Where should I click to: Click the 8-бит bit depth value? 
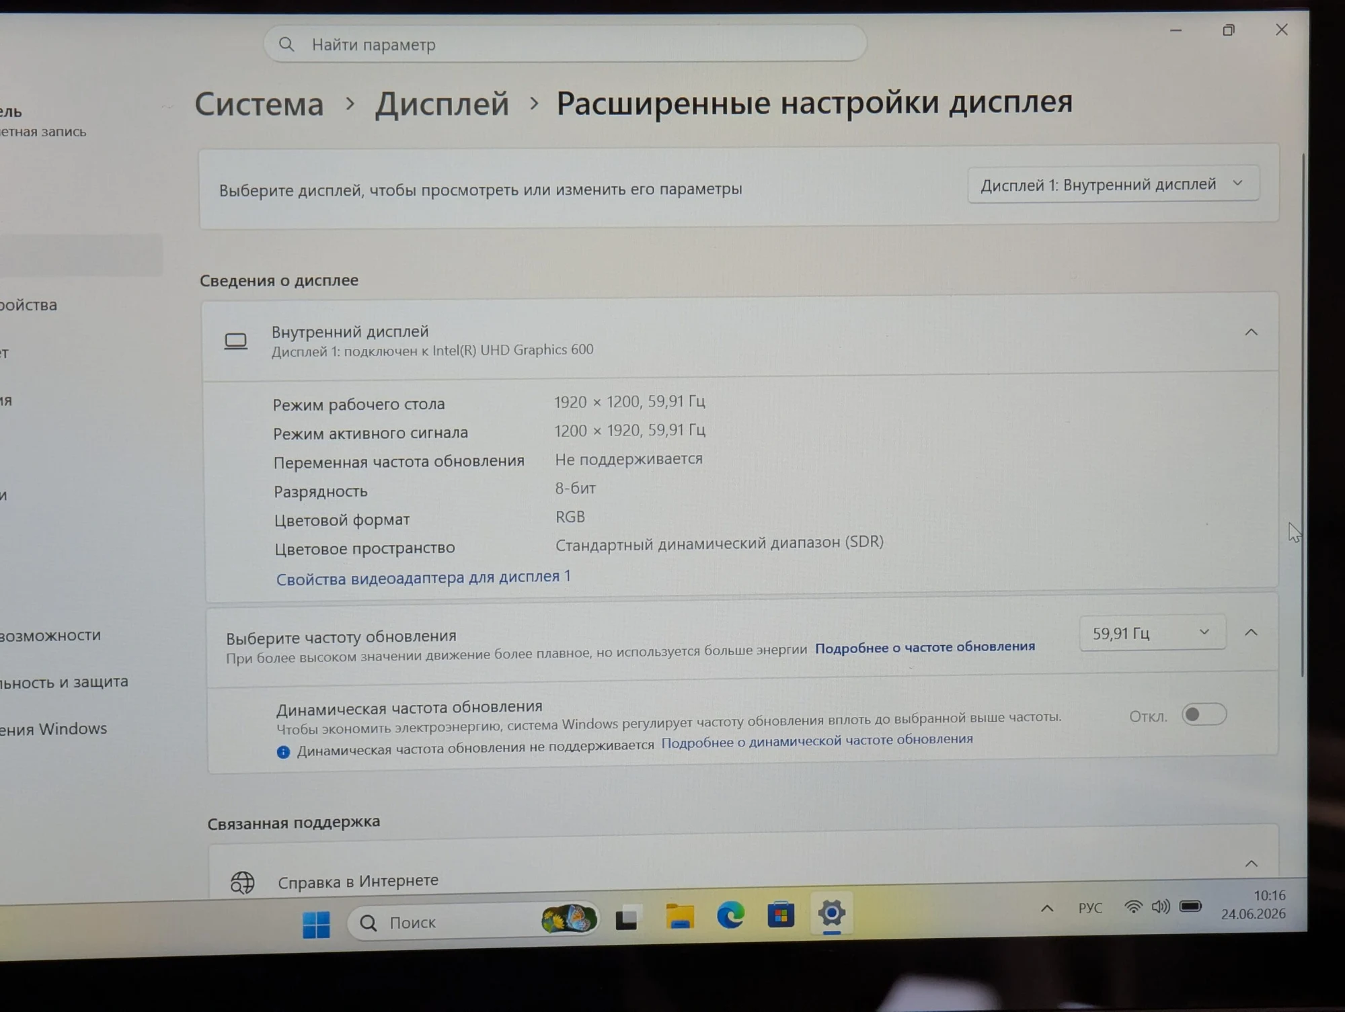click(576, 489)
